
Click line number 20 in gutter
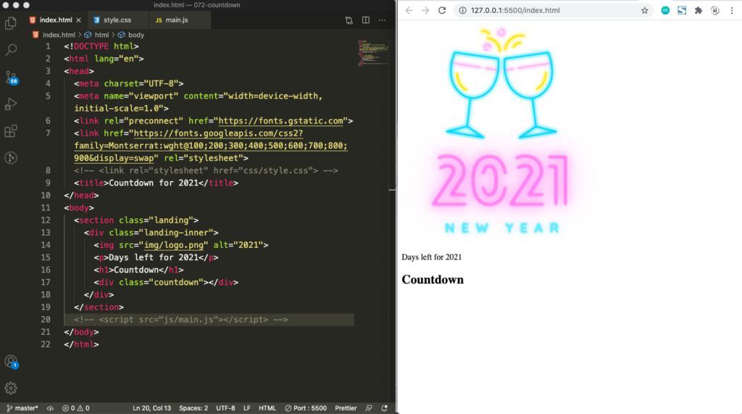(x=46, y=319)
